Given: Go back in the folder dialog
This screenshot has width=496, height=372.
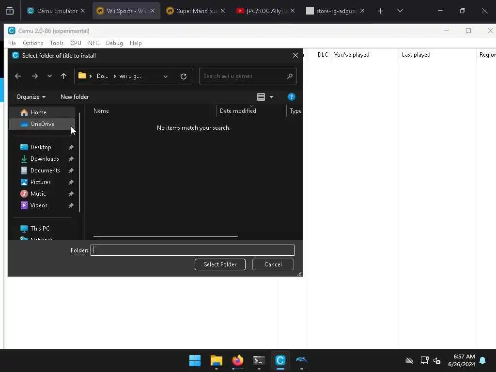Looking at the screenshot, I should point(18,76).
